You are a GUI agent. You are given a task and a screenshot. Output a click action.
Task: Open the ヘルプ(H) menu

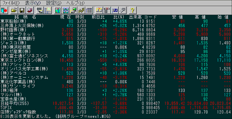pos(76,3)
